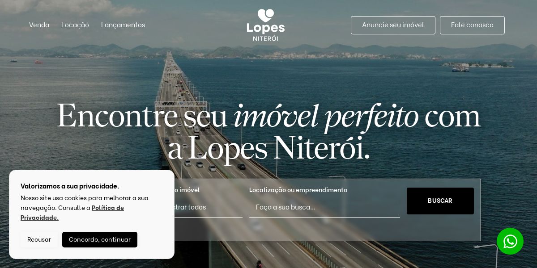The width and height of the screenshot is (537, 268).
Task: Click the heart icon above Lopes logo
Action: (266, 16)
